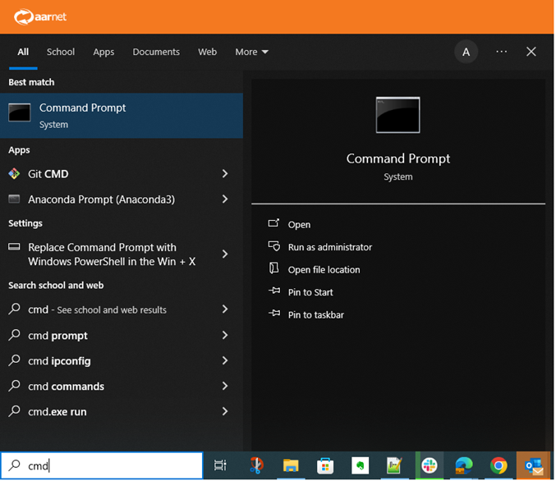556x481 pixels.
Task: Click the Run as administrator shield icon
Action: pos(273,246)
